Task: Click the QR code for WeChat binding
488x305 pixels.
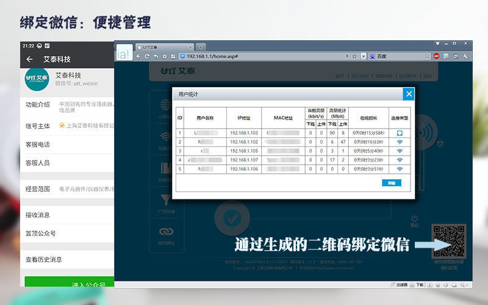Action: coord(448,240)
